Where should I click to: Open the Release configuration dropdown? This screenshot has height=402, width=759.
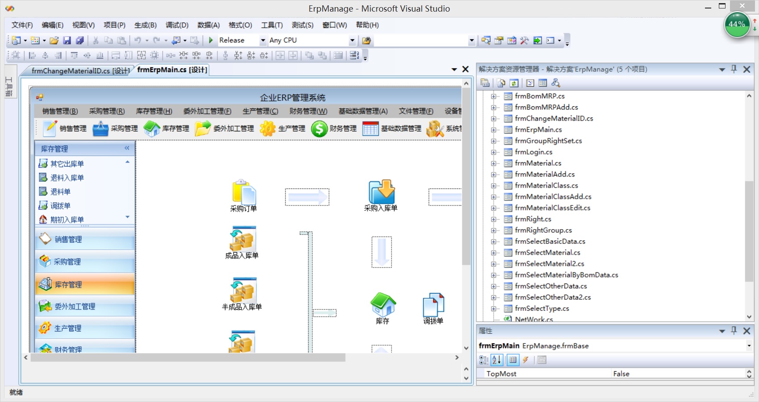(263, 41)
